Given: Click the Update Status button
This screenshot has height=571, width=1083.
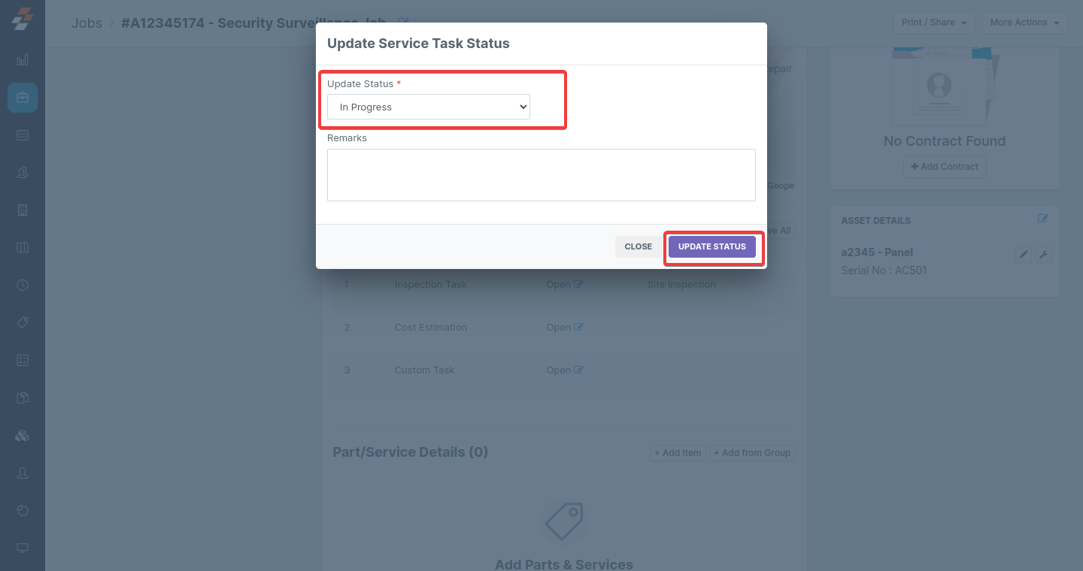Looking at the screenshot, I should pyautogui.click(x=711, y=246).
